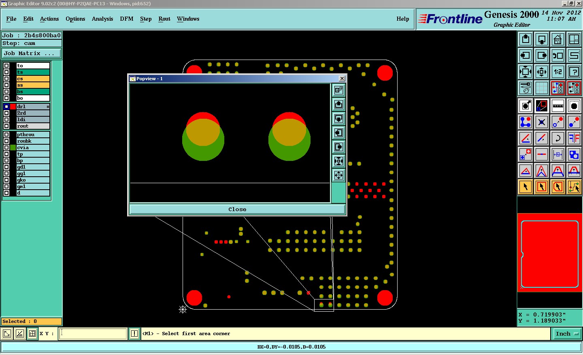Screen dimensions: 583x355
Task: Open the graphic settings wrench-palette icon
Action: tap(526, 88)
